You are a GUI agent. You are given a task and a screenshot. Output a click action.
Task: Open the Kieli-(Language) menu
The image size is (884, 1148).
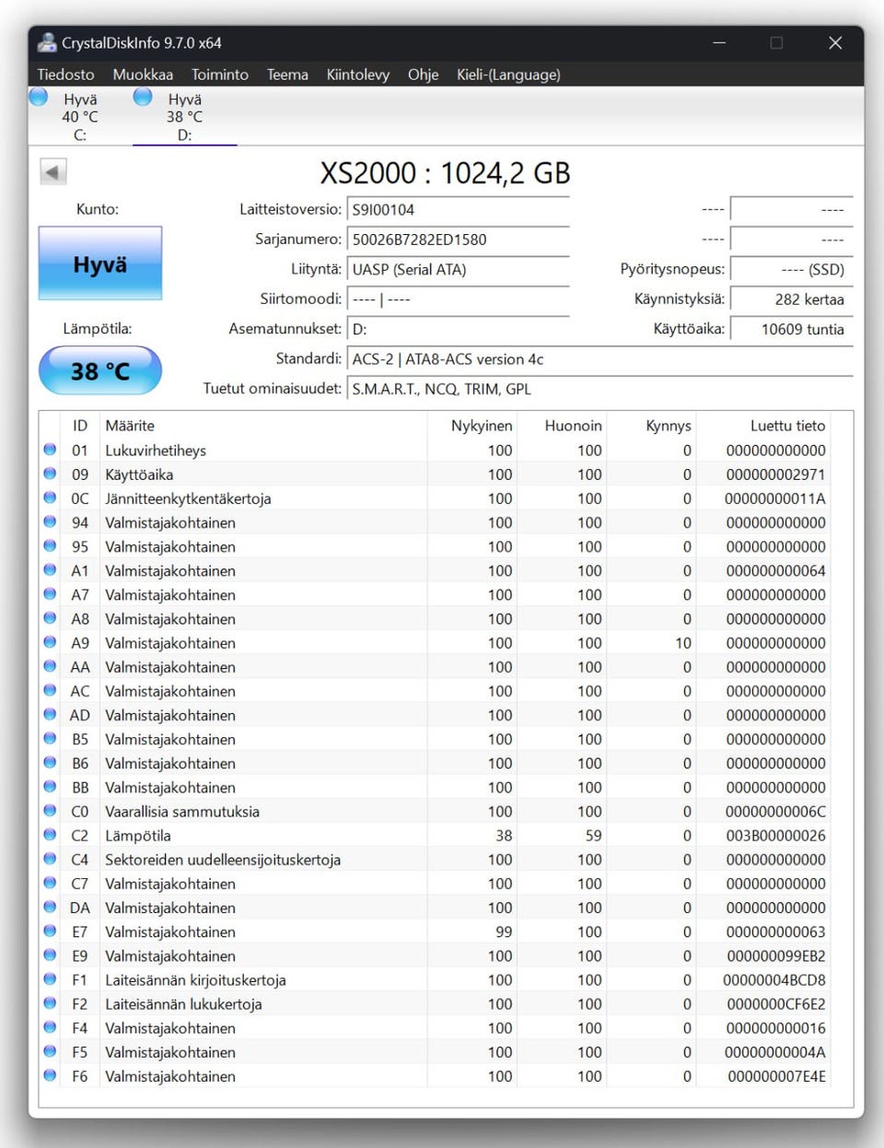[508, 75]
